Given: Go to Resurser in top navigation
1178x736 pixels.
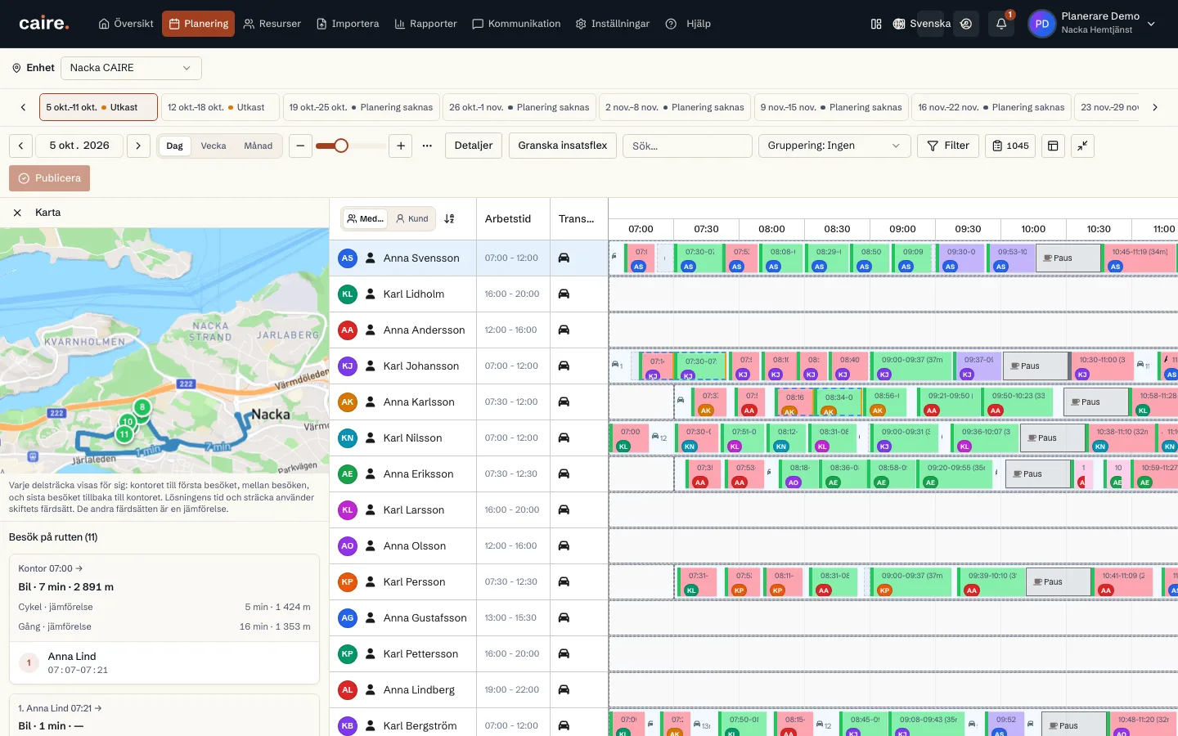Looking at the screenshot, I should [x=272, y=24].
